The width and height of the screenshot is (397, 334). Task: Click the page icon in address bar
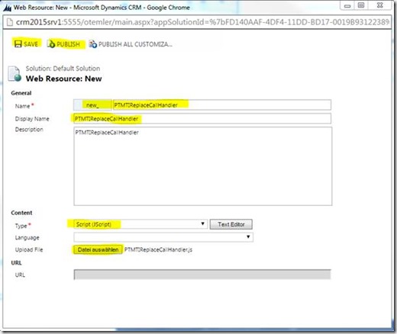coord(10,22)
